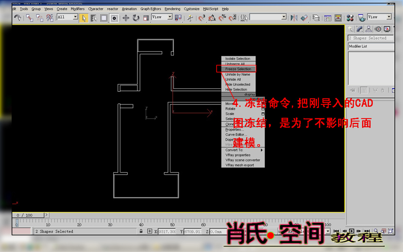Toggle Window/Crossing selection mode
Screen dimensions: 403x252
(114, 18)
